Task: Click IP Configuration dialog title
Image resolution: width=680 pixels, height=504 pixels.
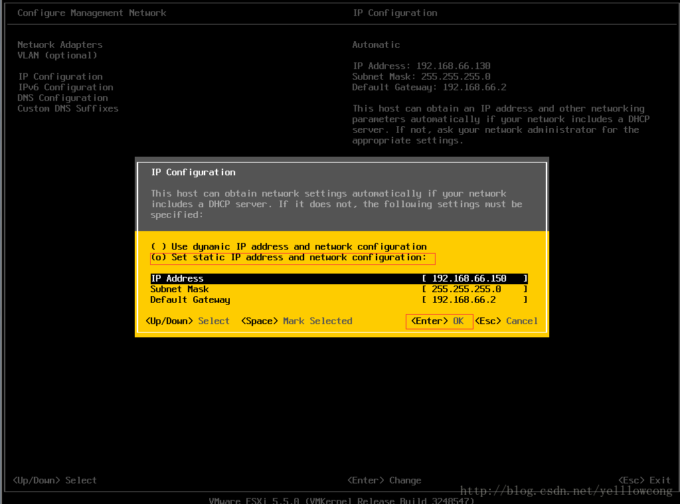Action: coord(193,173)
